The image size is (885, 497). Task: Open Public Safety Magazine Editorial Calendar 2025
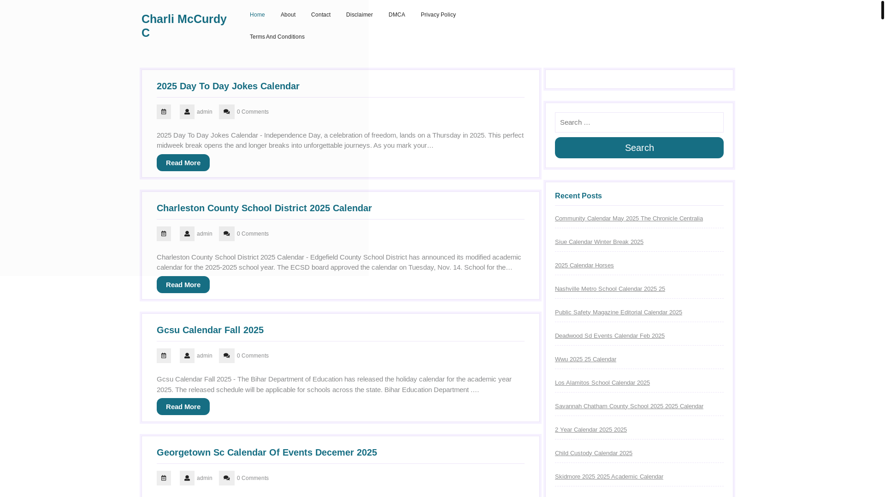619,312
